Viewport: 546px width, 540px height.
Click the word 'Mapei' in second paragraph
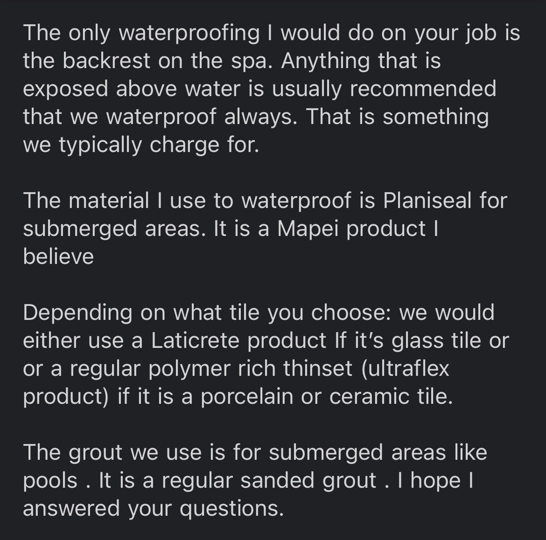click(308, 229)
